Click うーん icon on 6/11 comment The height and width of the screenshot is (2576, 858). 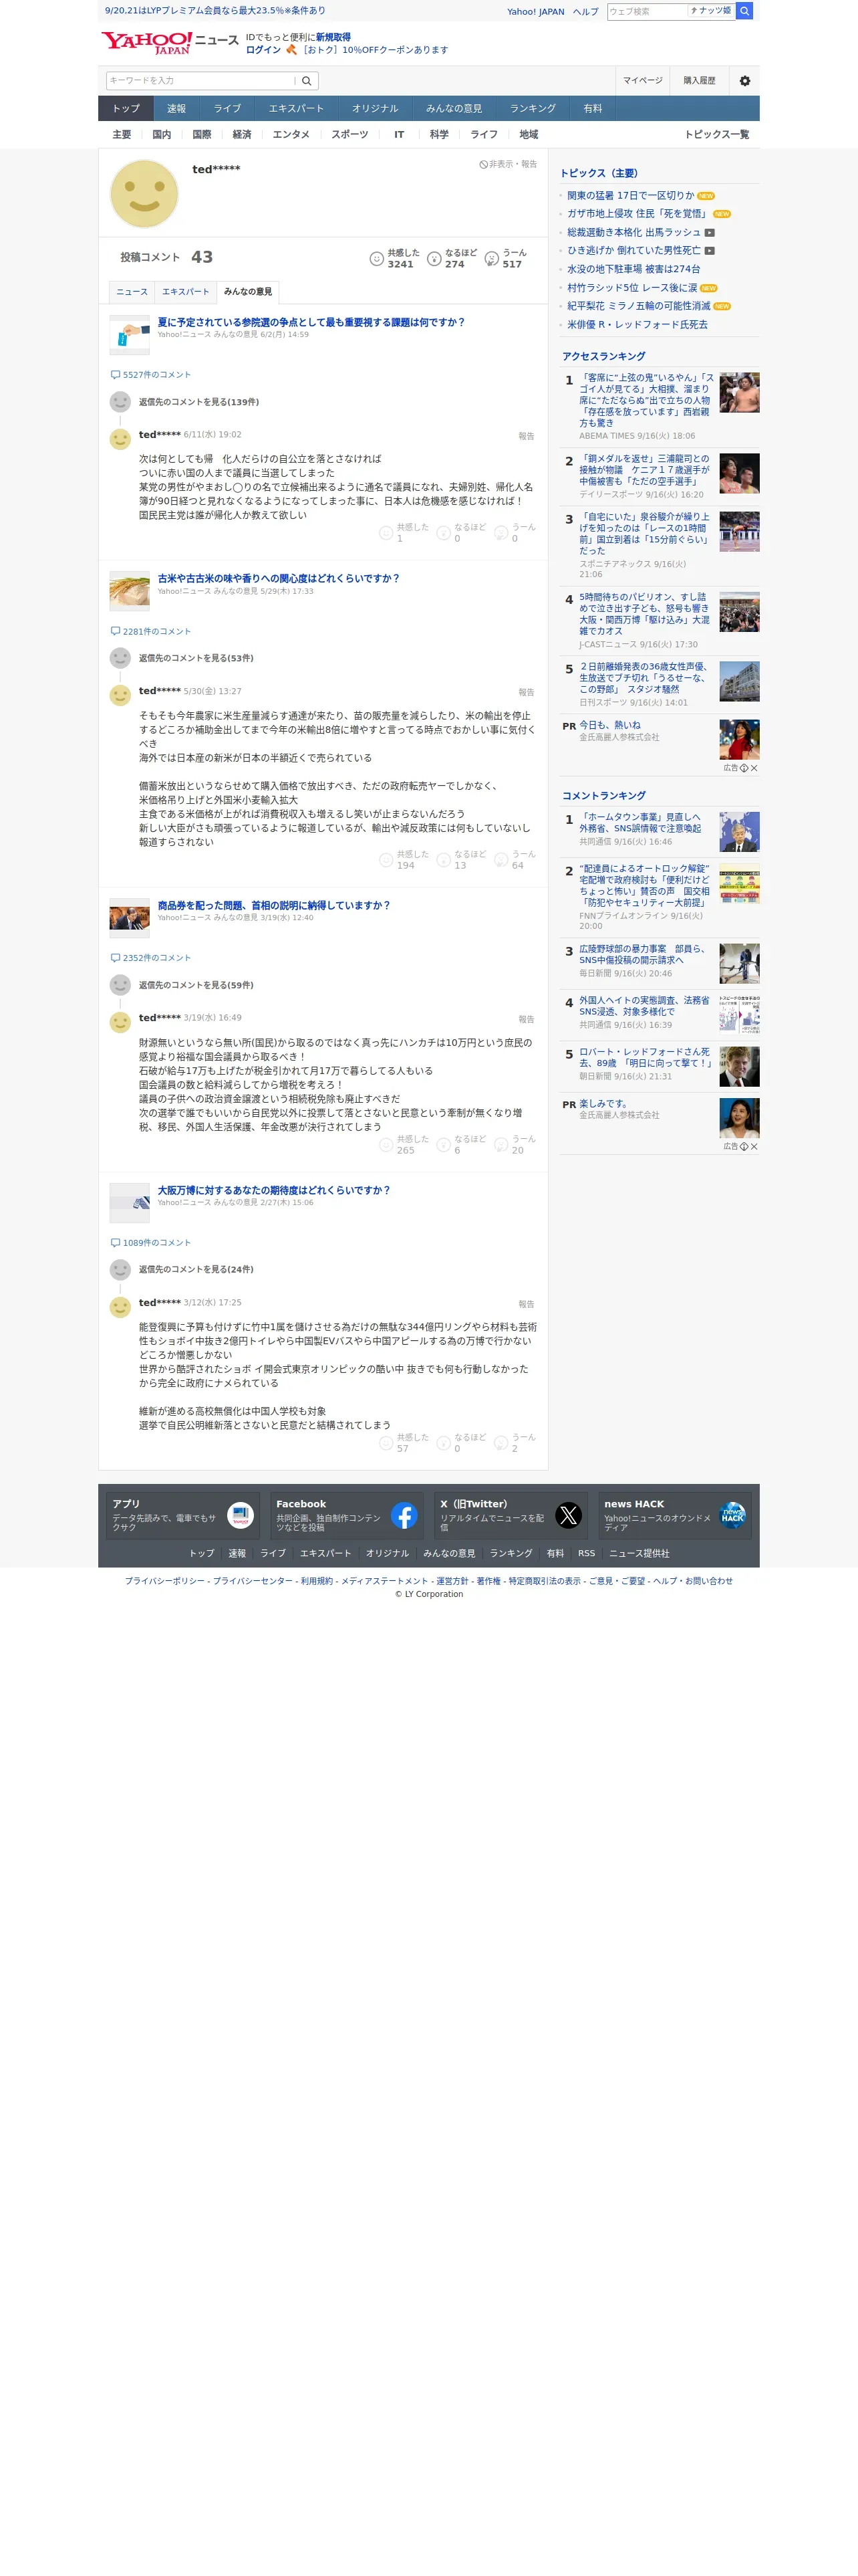pyautogui.click(x=501, y=533)
